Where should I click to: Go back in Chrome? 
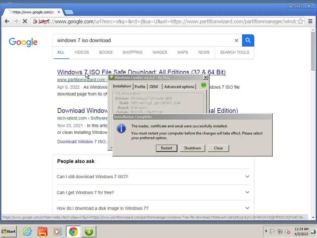point(7,21)
